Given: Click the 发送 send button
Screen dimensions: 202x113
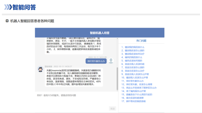Looking at the screenshot, I should click(113, 109).
